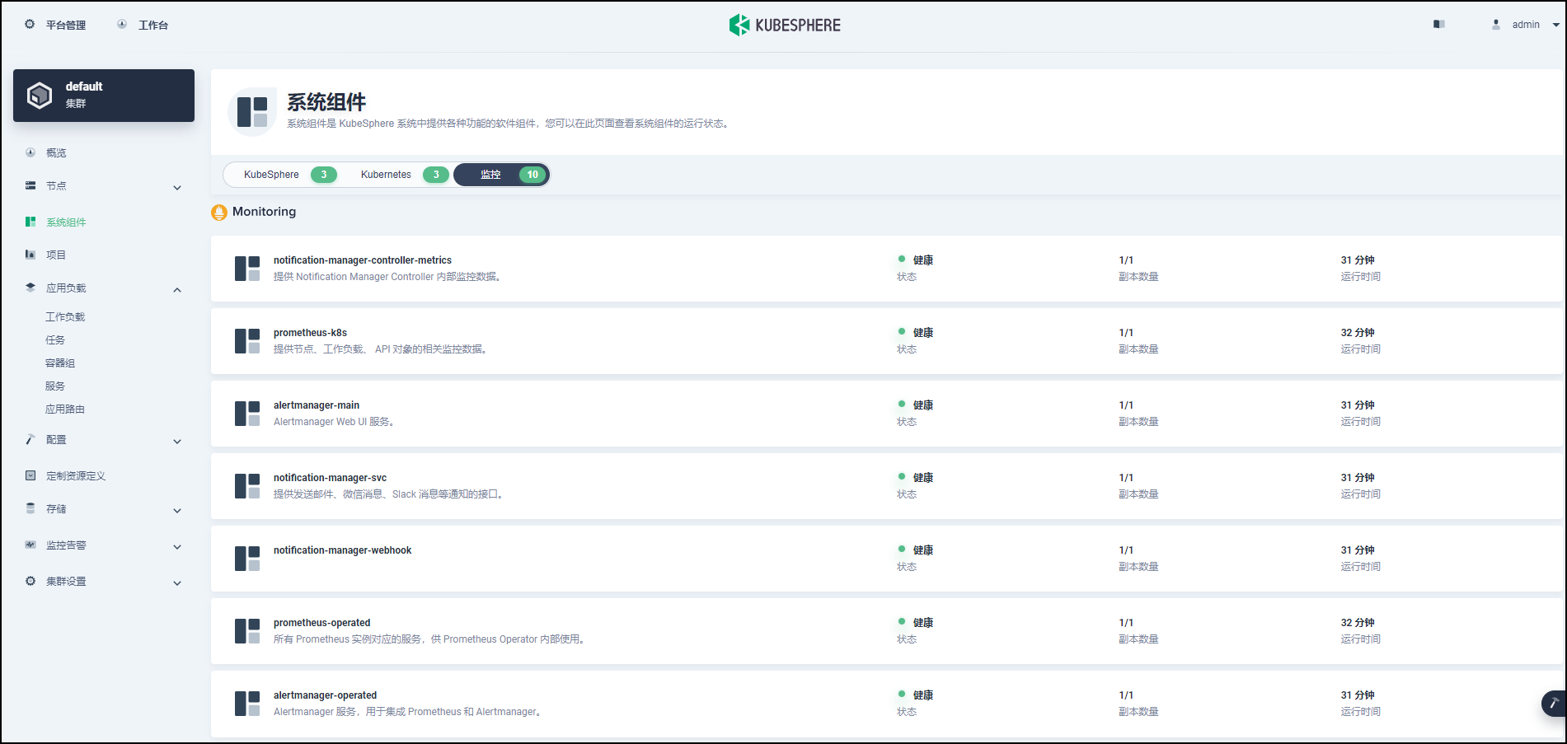The height and width of the screenshot is (744, 1567).
Task: Click the alertmanager-operated component icon
Action: (x=247, y=704)
